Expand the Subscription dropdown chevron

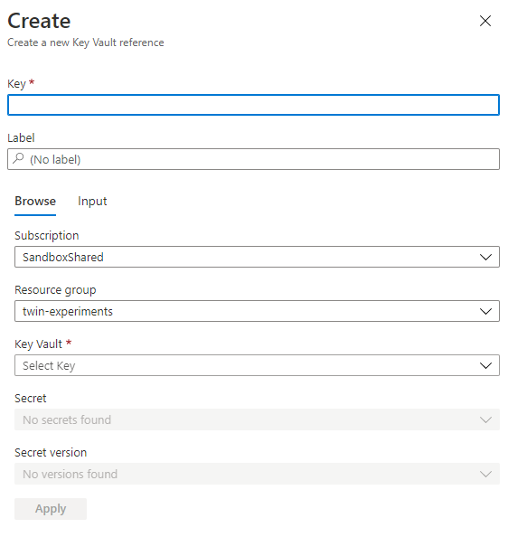coord(485,257)
